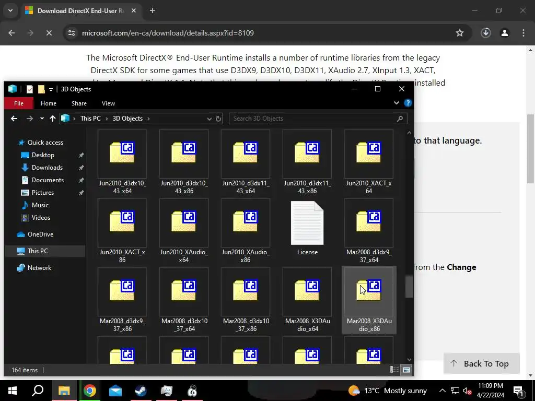This screenshot has width=535, height=401.
Task: Select the License text file
Action: click(307, 228)
